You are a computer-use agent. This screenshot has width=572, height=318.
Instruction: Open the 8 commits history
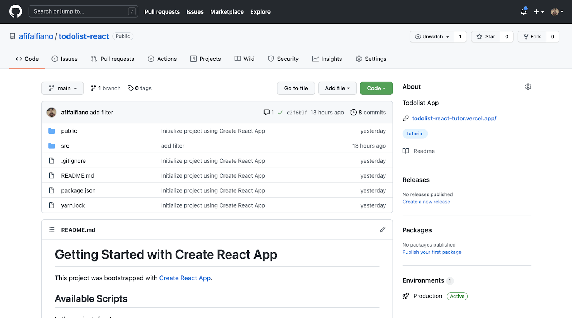[x=368, y=112]
